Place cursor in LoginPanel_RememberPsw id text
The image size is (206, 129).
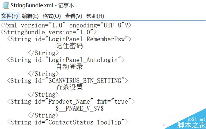point(87,39)
